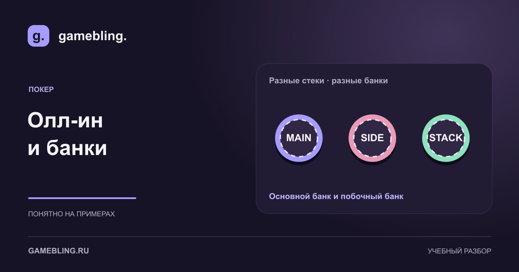519x272 pixels.
Task: Click 'ПОНЯТНО НА ПРИМЕРАХ' subtitle text
Action: tap(71, 214)
